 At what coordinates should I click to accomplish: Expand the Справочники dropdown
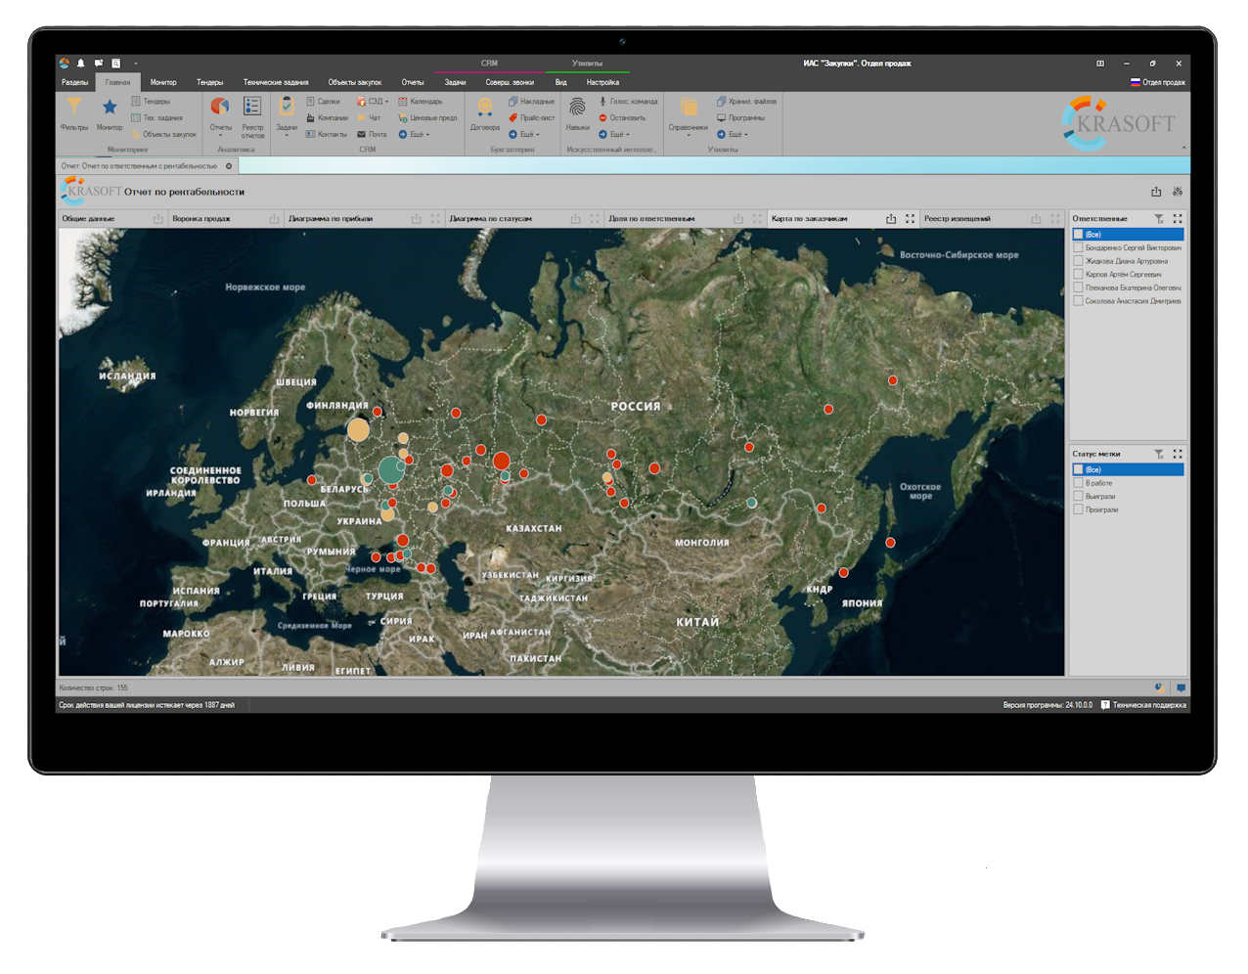coord(688,131)
